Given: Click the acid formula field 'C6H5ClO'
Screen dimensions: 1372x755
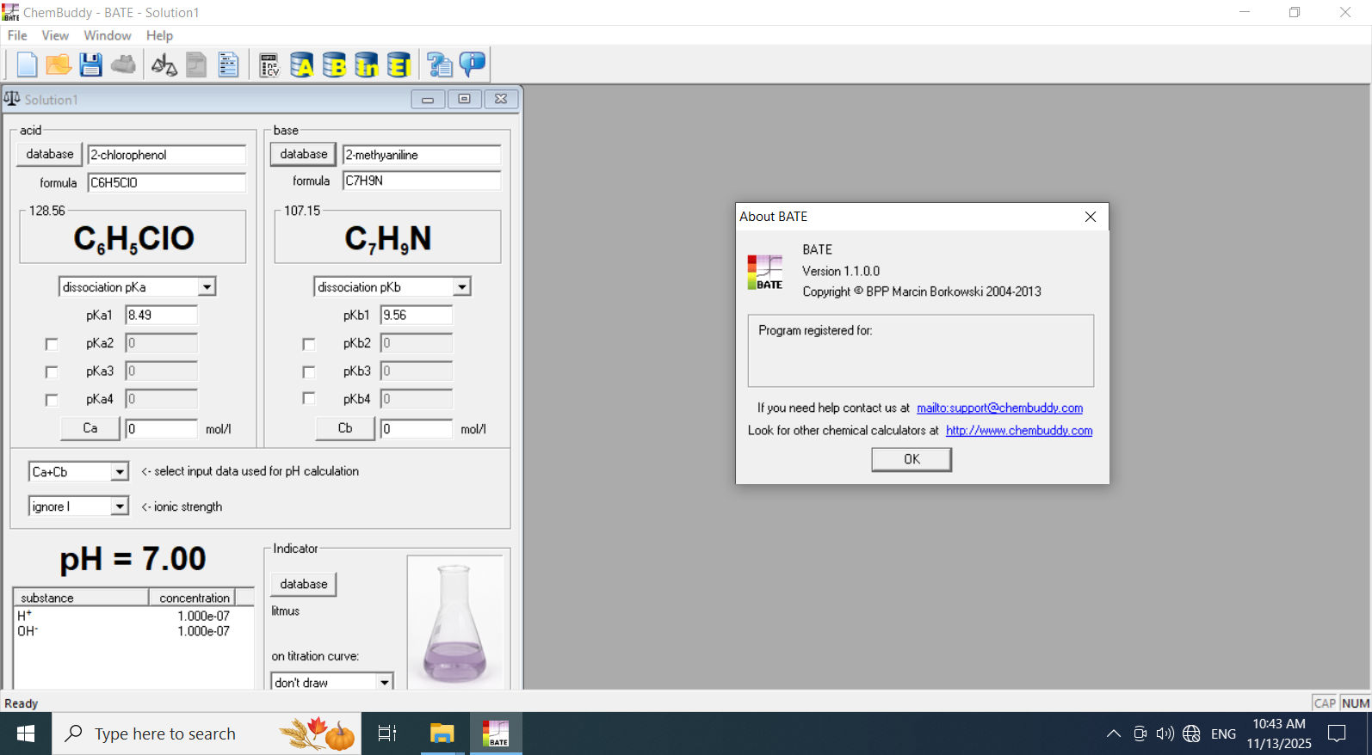Looking at the screenshot, I should point(167,182).
